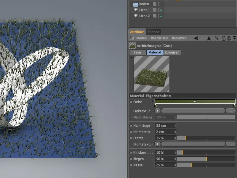Viewport: 237px width, 178px height.
Task: Toggle the lower visibility dot of Licht.1
Action: pyautogui.click(x=158, y=11)
